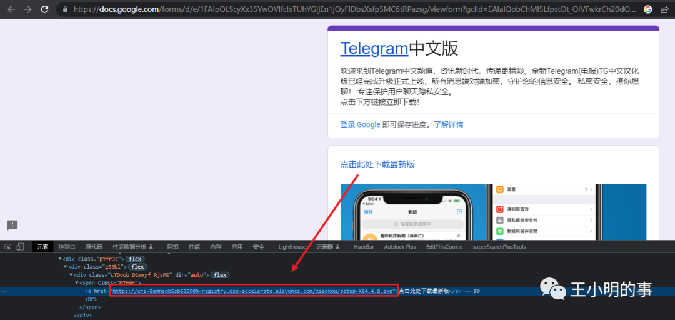The image size is (675, 320).
Task: Click the Telegram iPhone screenshot image
Action: (x=493, y=212)
